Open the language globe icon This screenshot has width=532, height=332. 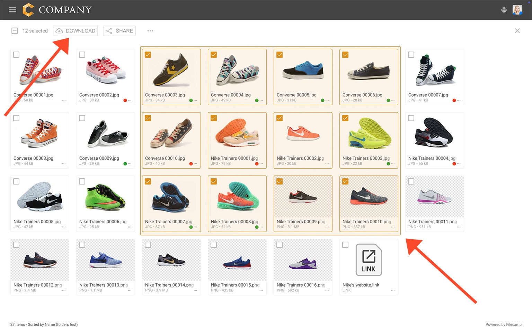[504, 10]
